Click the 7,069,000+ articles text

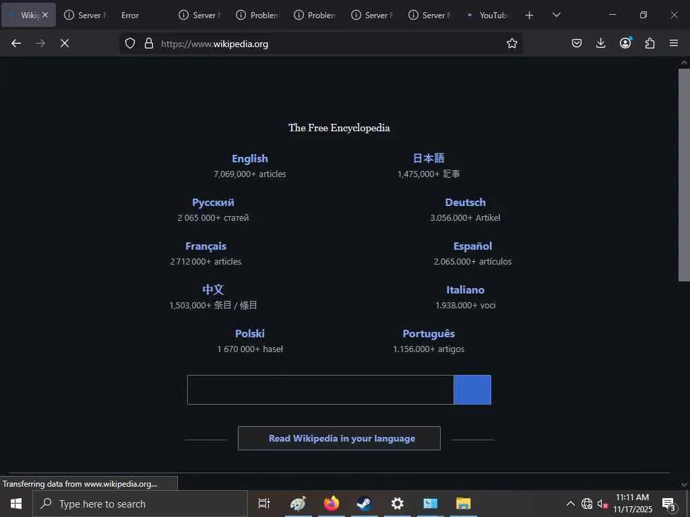pyautogui.click(x=250, y=174)
